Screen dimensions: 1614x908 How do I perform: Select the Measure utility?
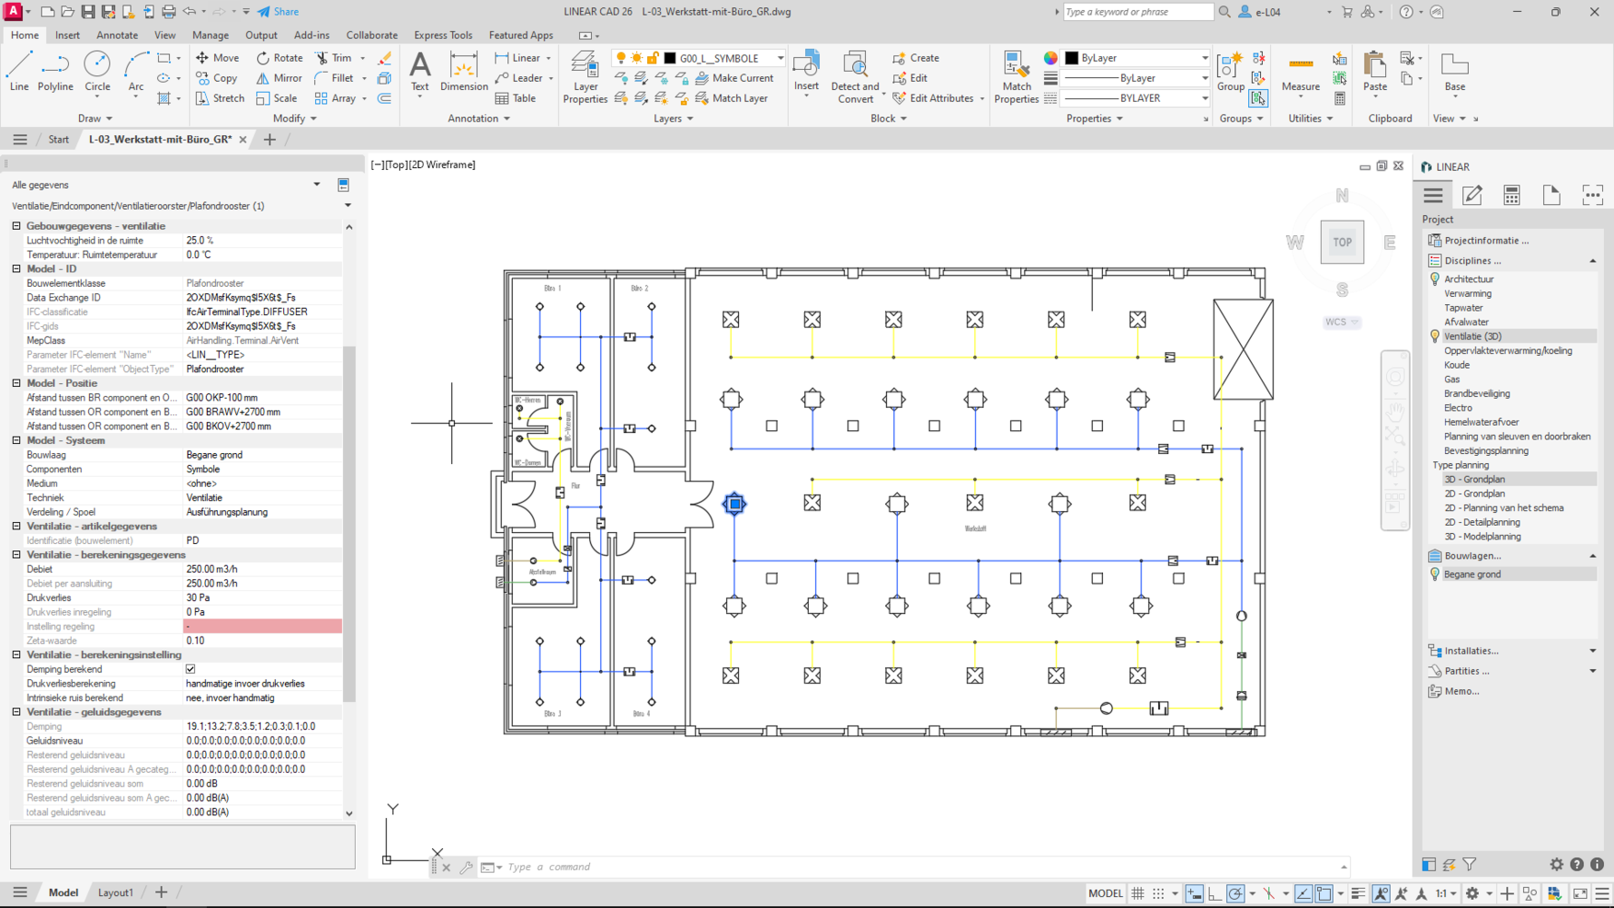click(1300, 73)
